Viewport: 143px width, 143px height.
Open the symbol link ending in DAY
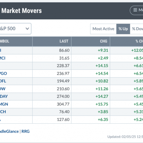[4, 96]
